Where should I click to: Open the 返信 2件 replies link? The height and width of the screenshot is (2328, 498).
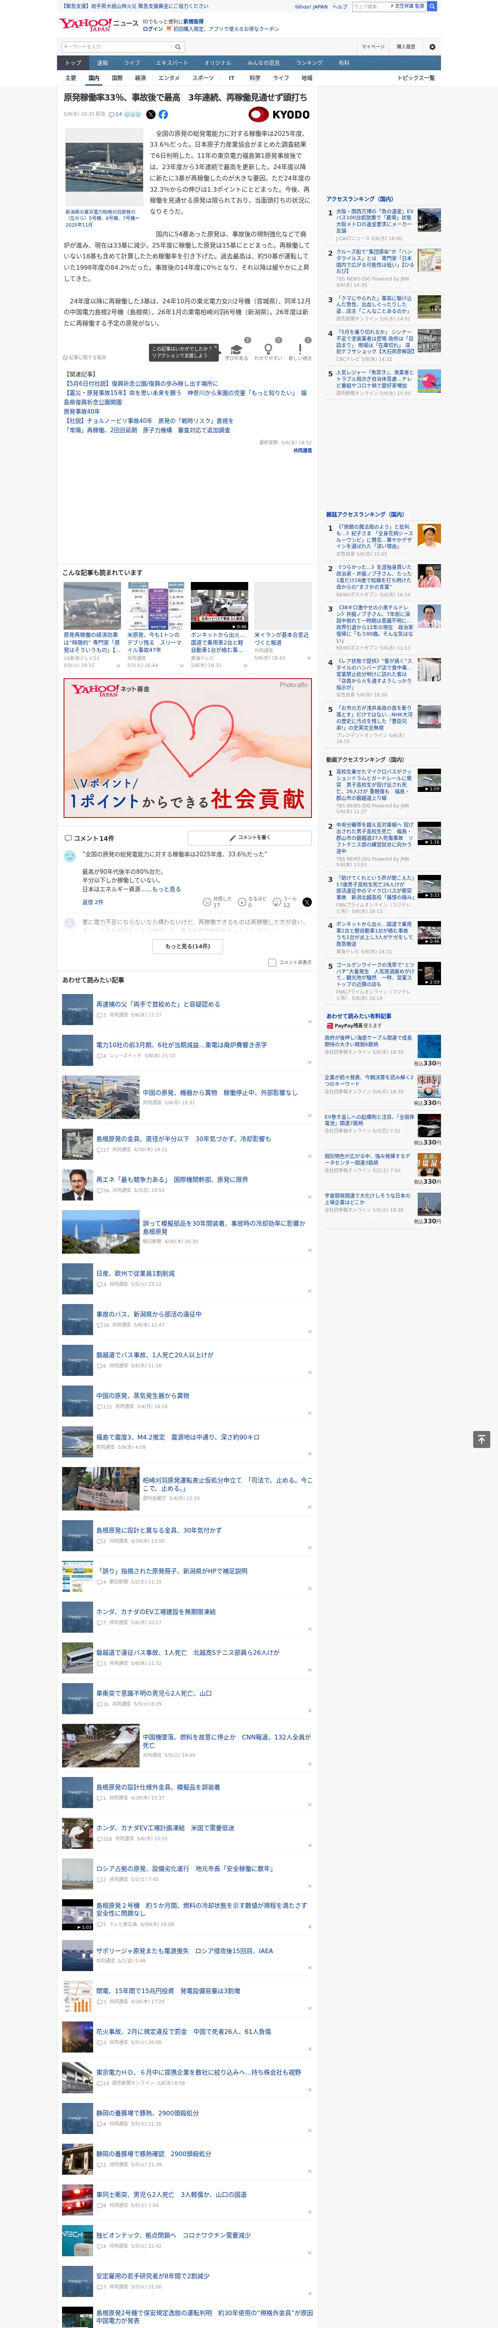point(93,903)
